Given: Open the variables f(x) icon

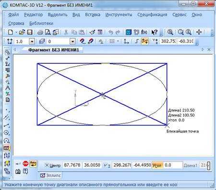Looking at the screenshot, I should [x=144, y=32].
